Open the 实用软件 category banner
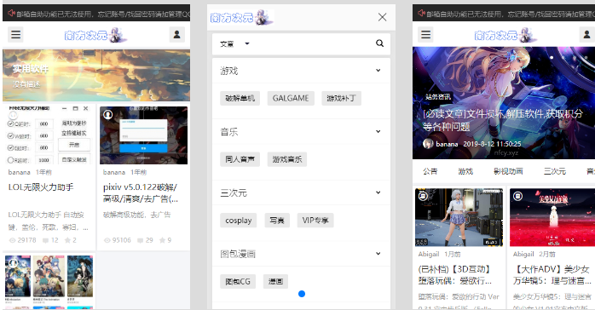The image size is (595, 310). tap(96, 75)
